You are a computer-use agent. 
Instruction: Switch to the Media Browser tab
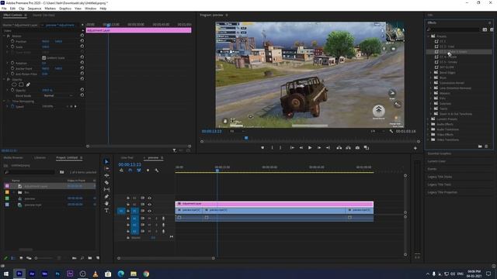click(x=13, y=157)
